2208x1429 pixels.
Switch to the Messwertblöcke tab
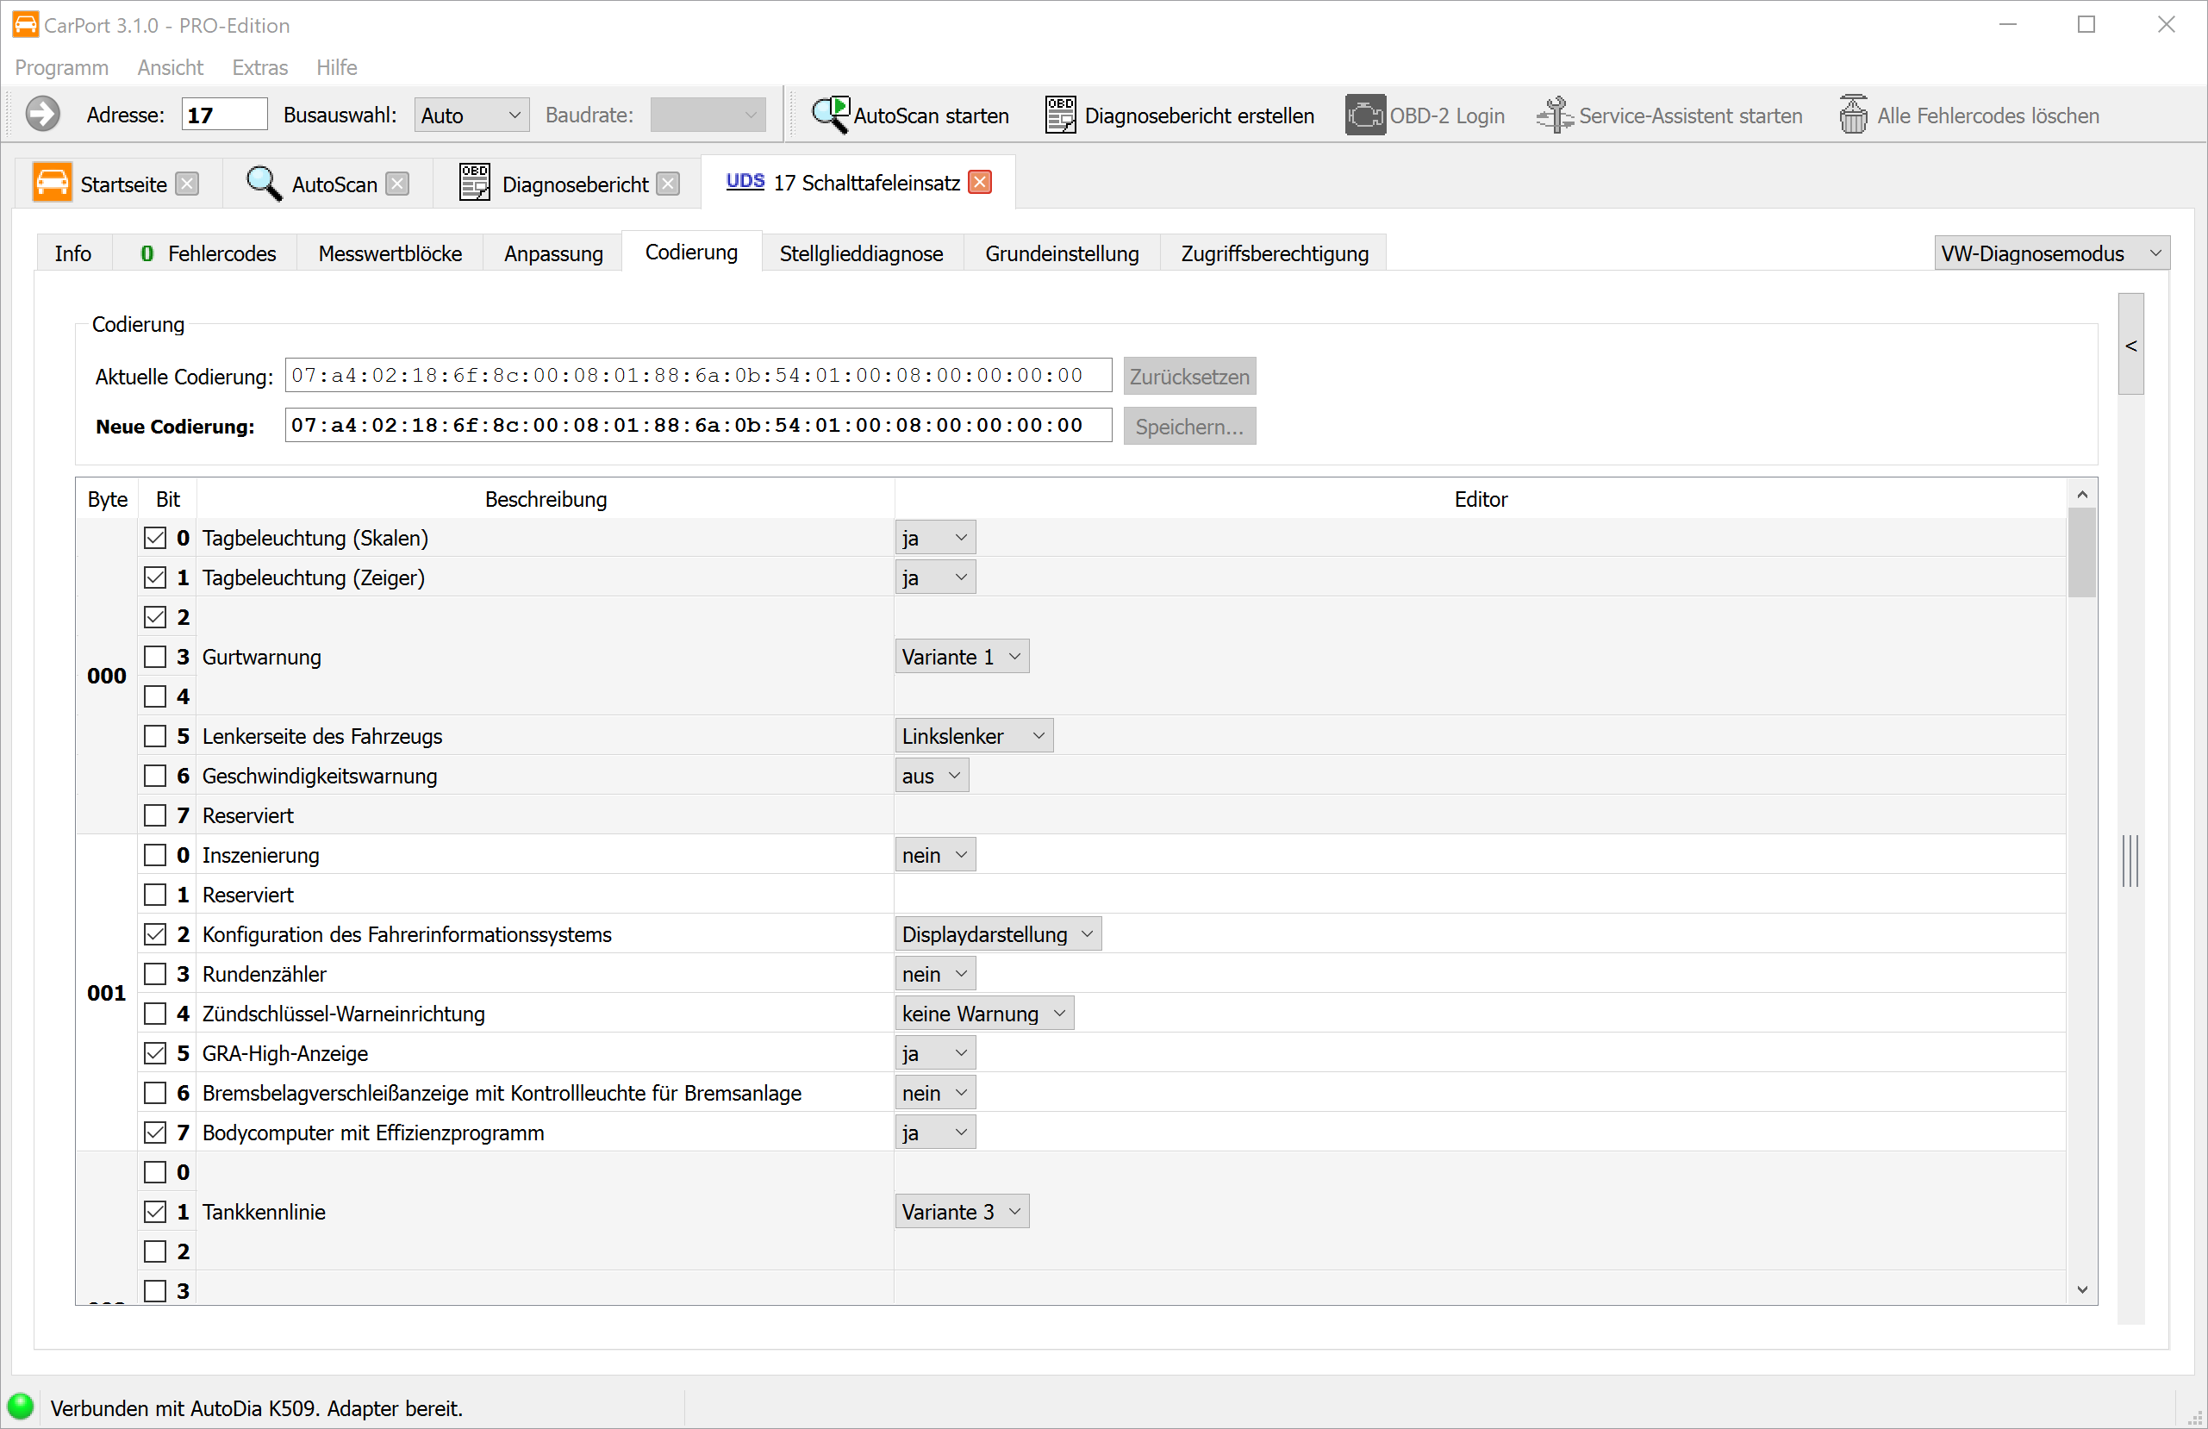tap(390, 253)
